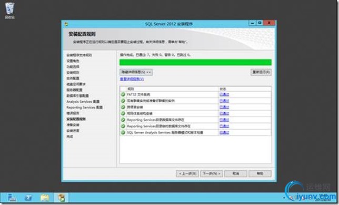Close the SQL Server 2012 setup window
Screen dimensions: 339x205
point(269,23)
